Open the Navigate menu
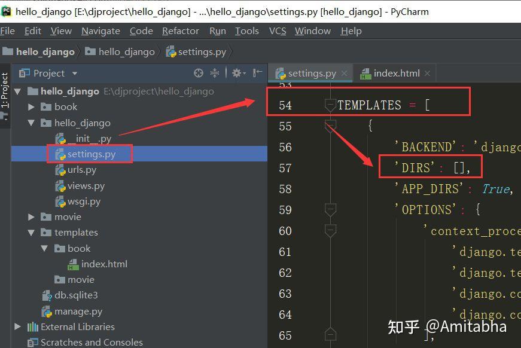 point(100,31)
